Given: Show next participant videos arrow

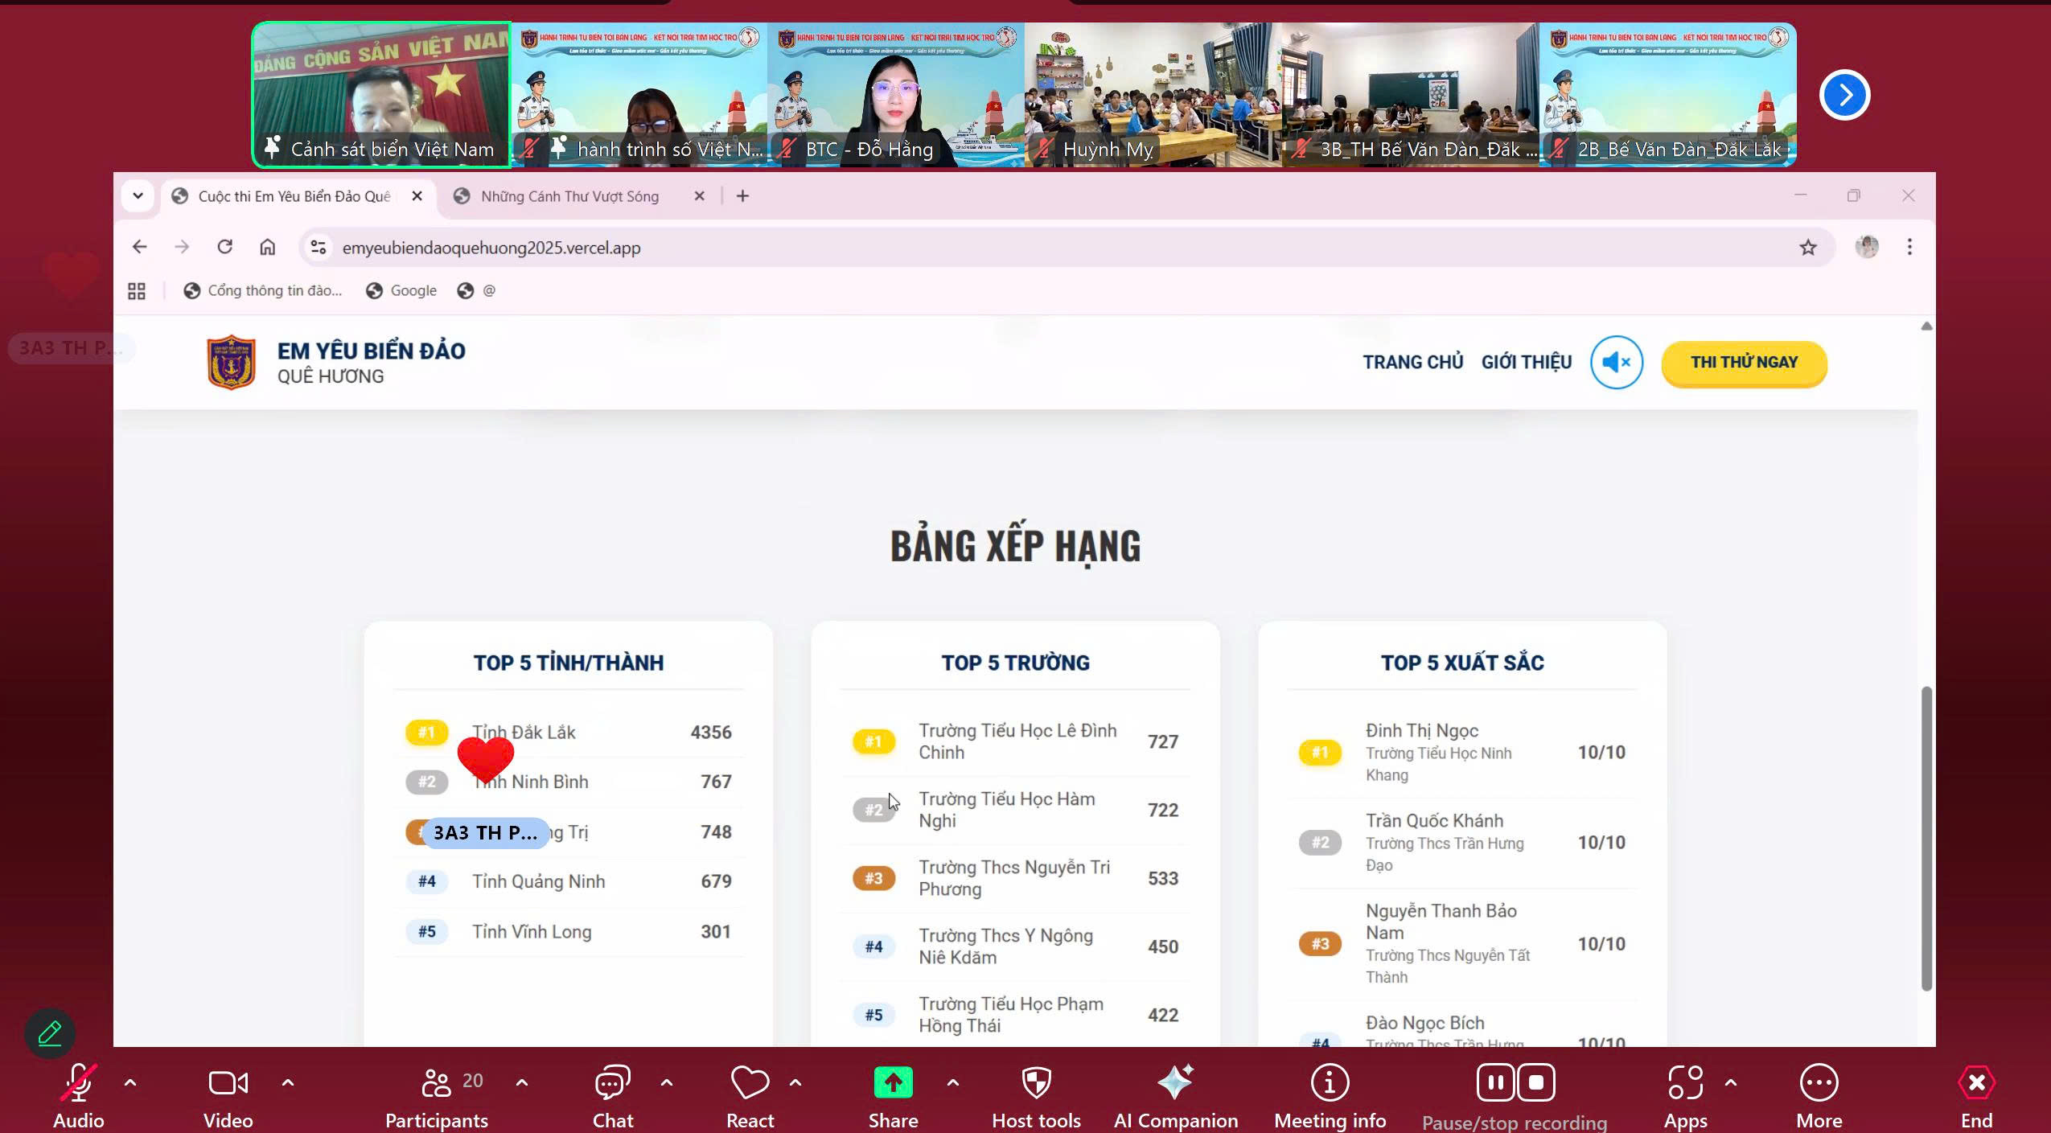Looking at the screenshot, I should [1844, 96].
